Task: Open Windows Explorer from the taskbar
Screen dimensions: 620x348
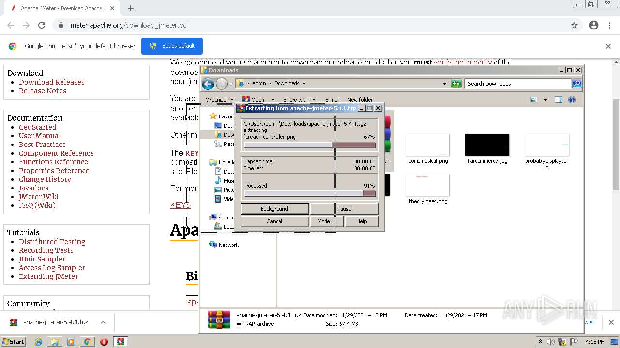Action: click(55, 342)
